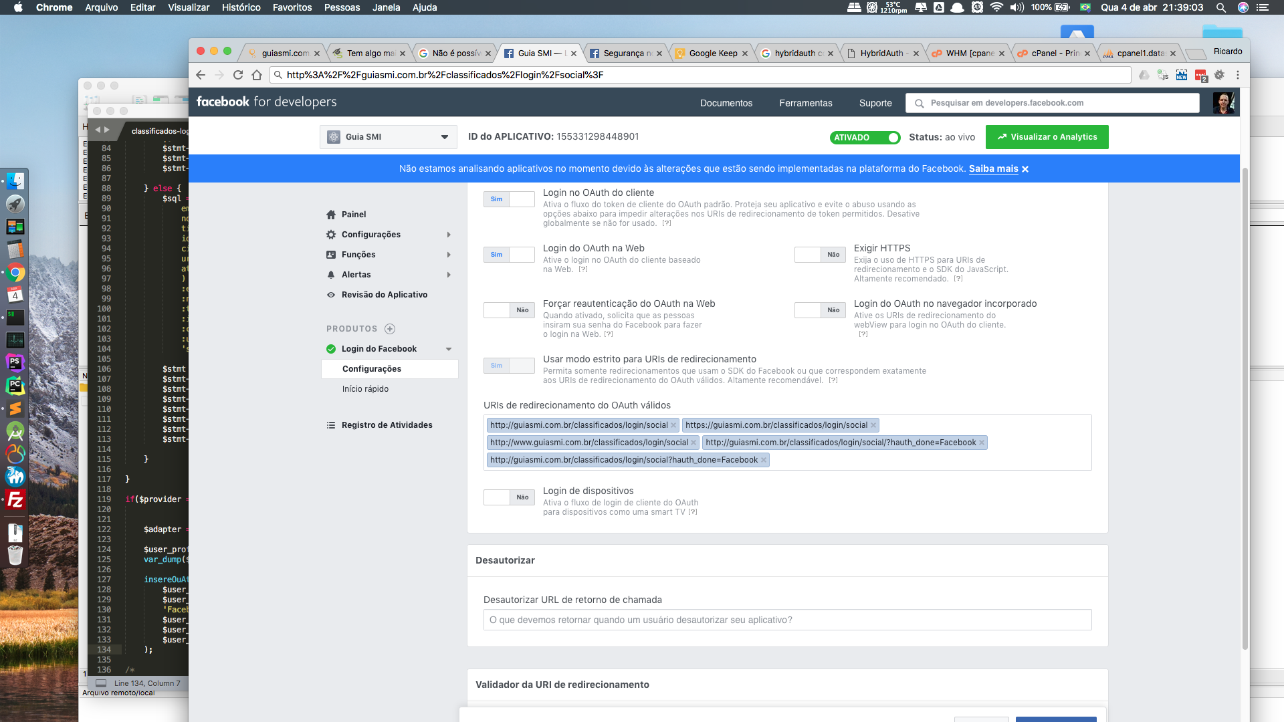The width and height of the screenshot is (1284, 722).
Task: Open the Ricardo Chrome profile button
Action: point(1228,51)
